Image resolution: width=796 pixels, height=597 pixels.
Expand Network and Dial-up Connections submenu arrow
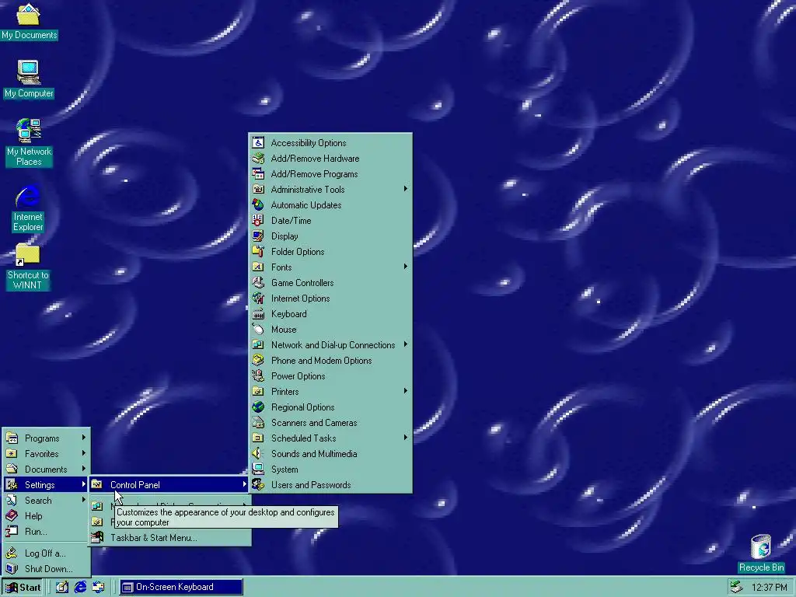click(x=405, y=344)
